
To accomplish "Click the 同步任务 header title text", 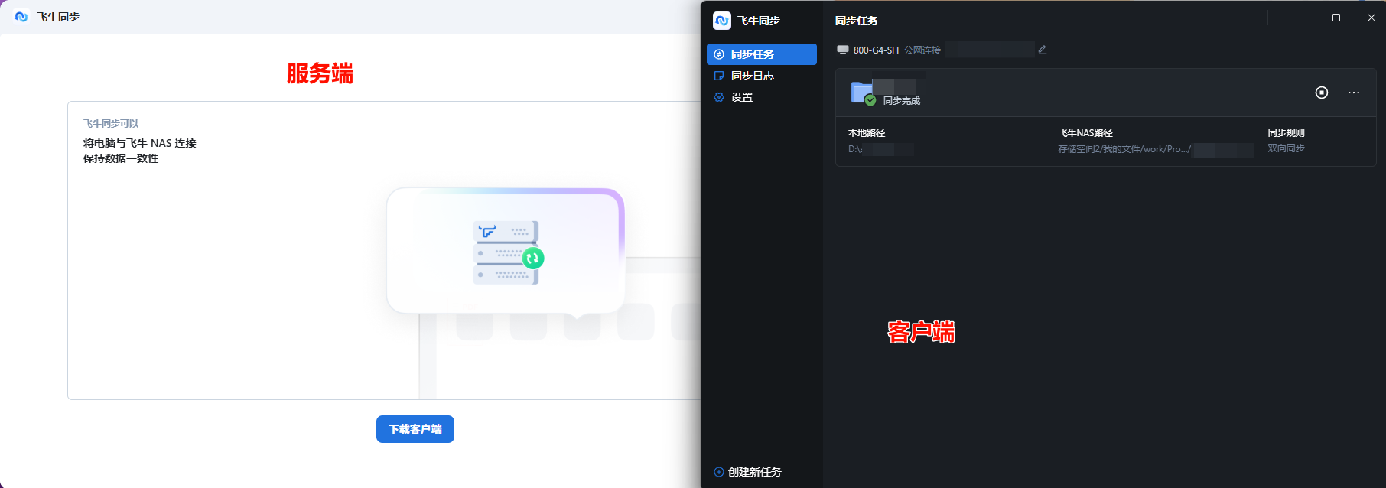I will click(857, 21).
